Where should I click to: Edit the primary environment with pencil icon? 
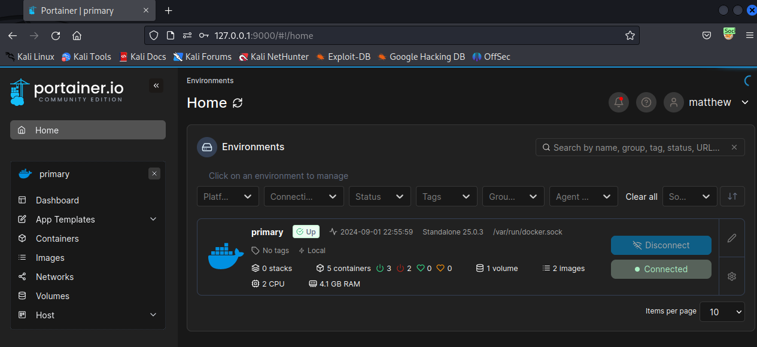pyautogui.click(x=731, y=238)
